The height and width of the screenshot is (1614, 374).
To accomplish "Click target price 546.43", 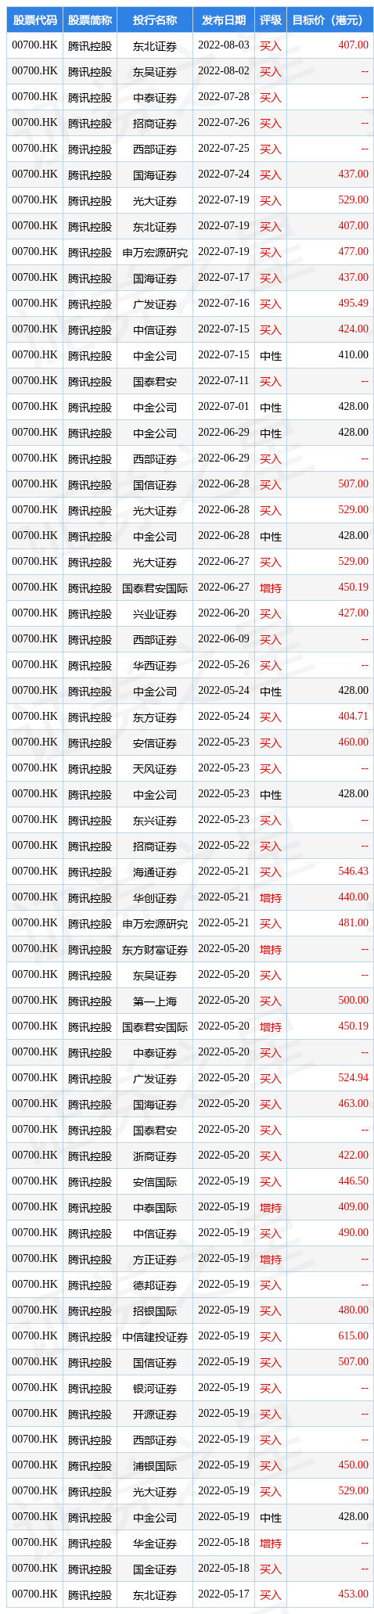I will [x=353, y=872].
